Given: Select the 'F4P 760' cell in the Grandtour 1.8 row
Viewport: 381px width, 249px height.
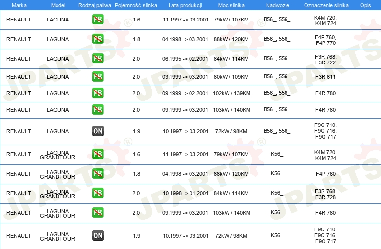Looking at the screenshot, I should point(325,174).
